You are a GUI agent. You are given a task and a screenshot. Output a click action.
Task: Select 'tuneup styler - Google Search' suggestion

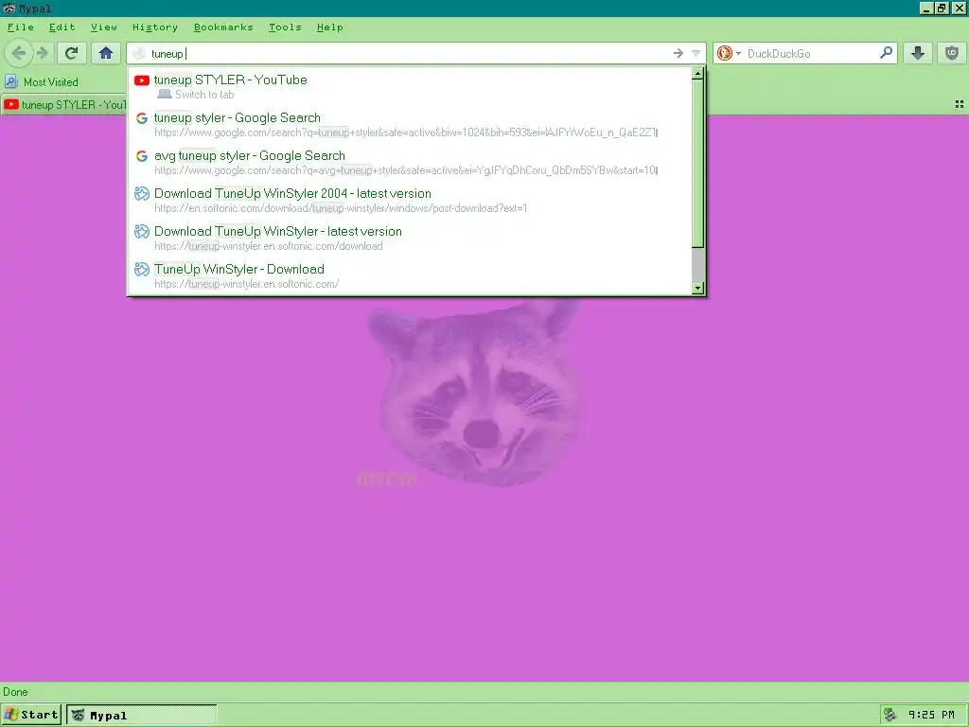click(409, 124)
